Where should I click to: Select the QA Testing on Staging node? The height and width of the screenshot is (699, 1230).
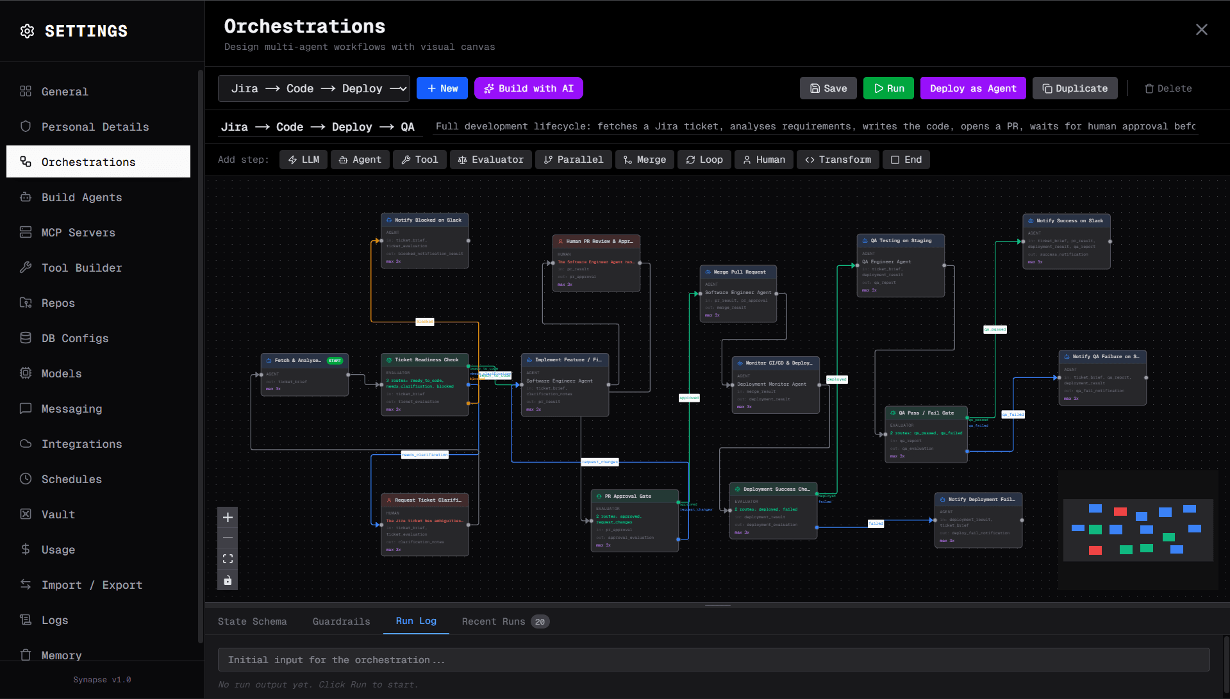[901, 265]
